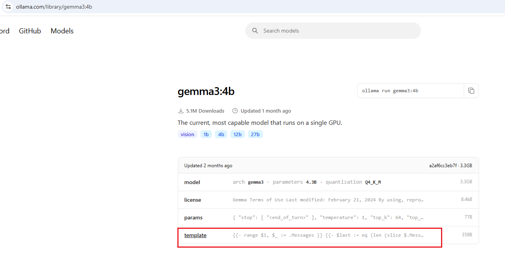Screen dimensions: 505x272
Task: Click the Gemma Terms of Use preview text
Action: [x=328, y=200]
